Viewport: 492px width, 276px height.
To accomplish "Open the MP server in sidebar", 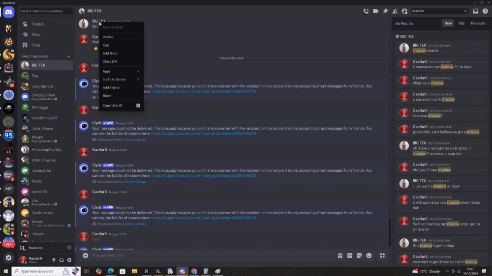I will point(8,189).
